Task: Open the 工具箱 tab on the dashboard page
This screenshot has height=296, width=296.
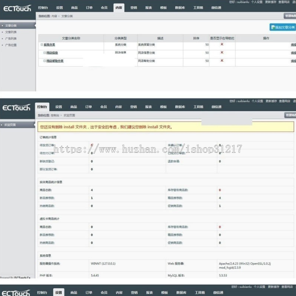Action: [x=198, y=107]
